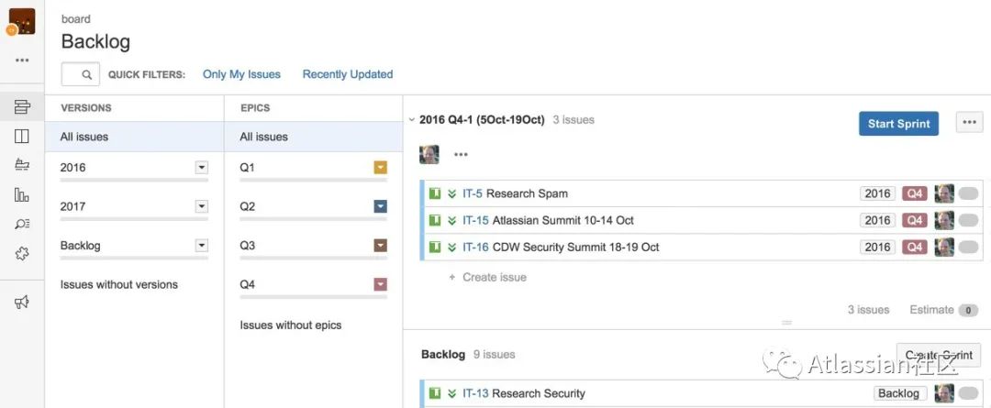991x408 pixels.
Task: Click the estimate pill on IT-13 row
Action: 968,392
